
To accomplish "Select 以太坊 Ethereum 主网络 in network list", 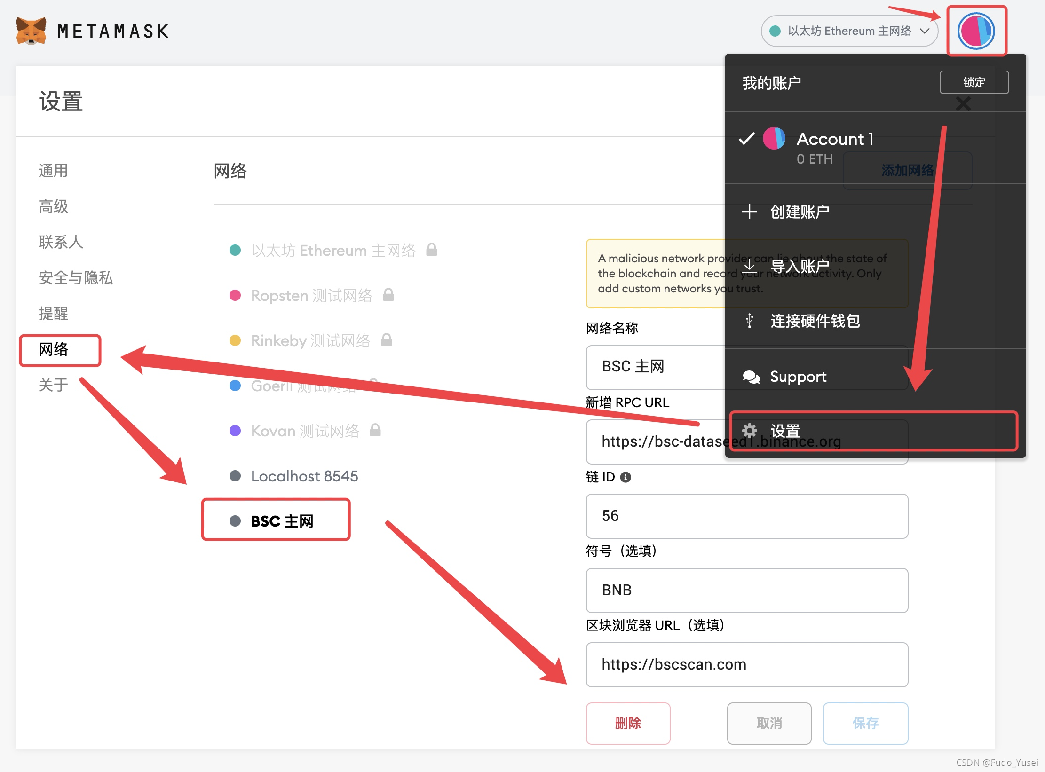I will [x=333, y=250].
